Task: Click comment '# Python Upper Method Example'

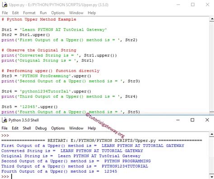Action: point(39,19)
